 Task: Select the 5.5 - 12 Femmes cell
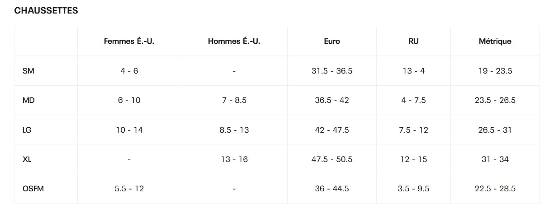[x=129, y=189]
